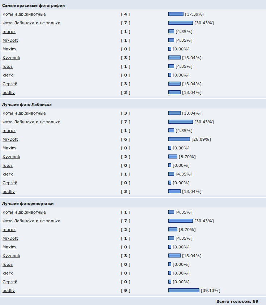Open klerk link in Лучшие фото Лабинска

(x=8, y=174)
